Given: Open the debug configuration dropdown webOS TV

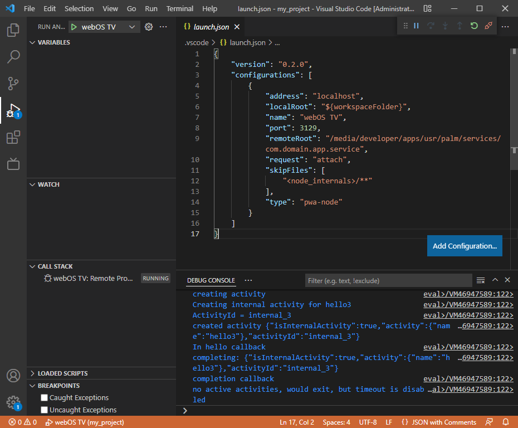Looking at the screenshot, I should (109, 27).
